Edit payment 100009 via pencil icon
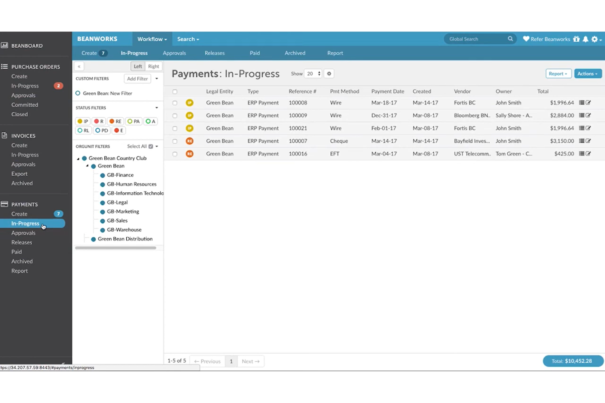 point(588,115)
